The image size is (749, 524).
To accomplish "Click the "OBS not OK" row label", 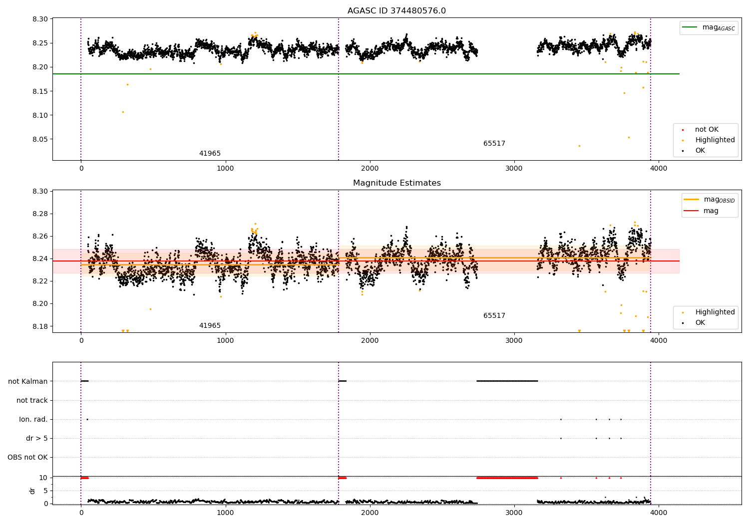I will 27,457.
